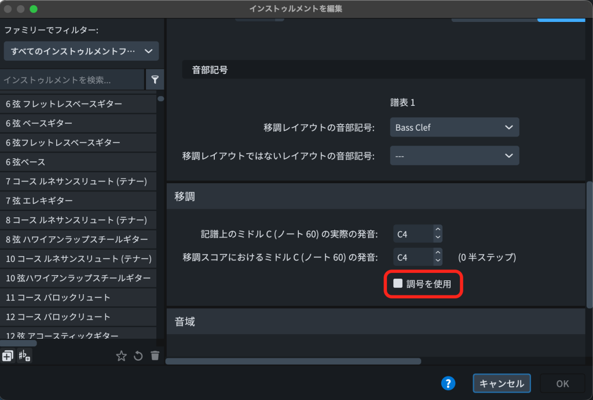The height and width of the screenshot is (400, 593).
Task: Click the インストゥルメントを検索 search field
Action: click(x=72, y=80)
